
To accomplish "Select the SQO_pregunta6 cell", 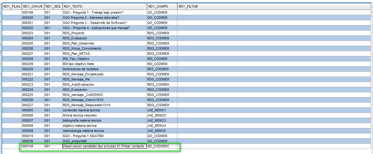I will coord(105,141).
